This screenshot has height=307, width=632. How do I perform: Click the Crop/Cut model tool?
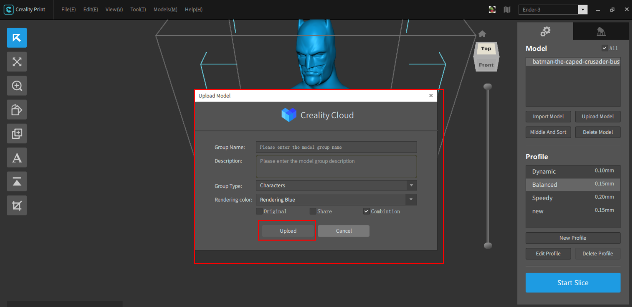coord(17,205)
